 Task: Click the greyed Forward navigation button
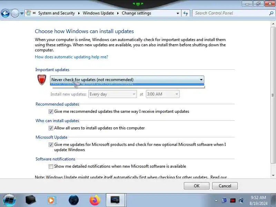click(15, 13)
